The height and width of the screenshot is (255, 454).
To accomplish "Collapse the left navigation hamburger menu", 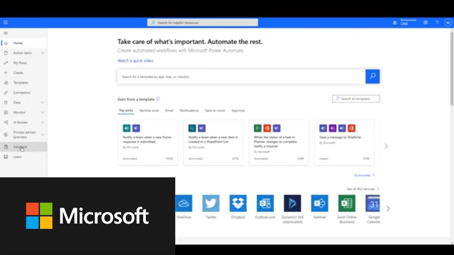I will [6, 33].
